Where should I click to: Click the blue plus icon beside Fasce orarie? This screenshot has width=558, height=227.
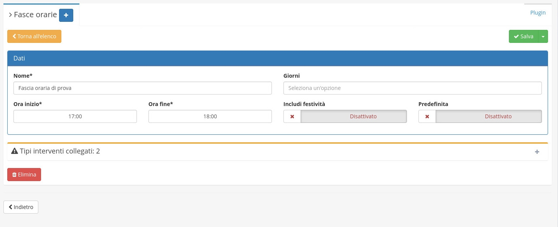(x=66, y=15)
